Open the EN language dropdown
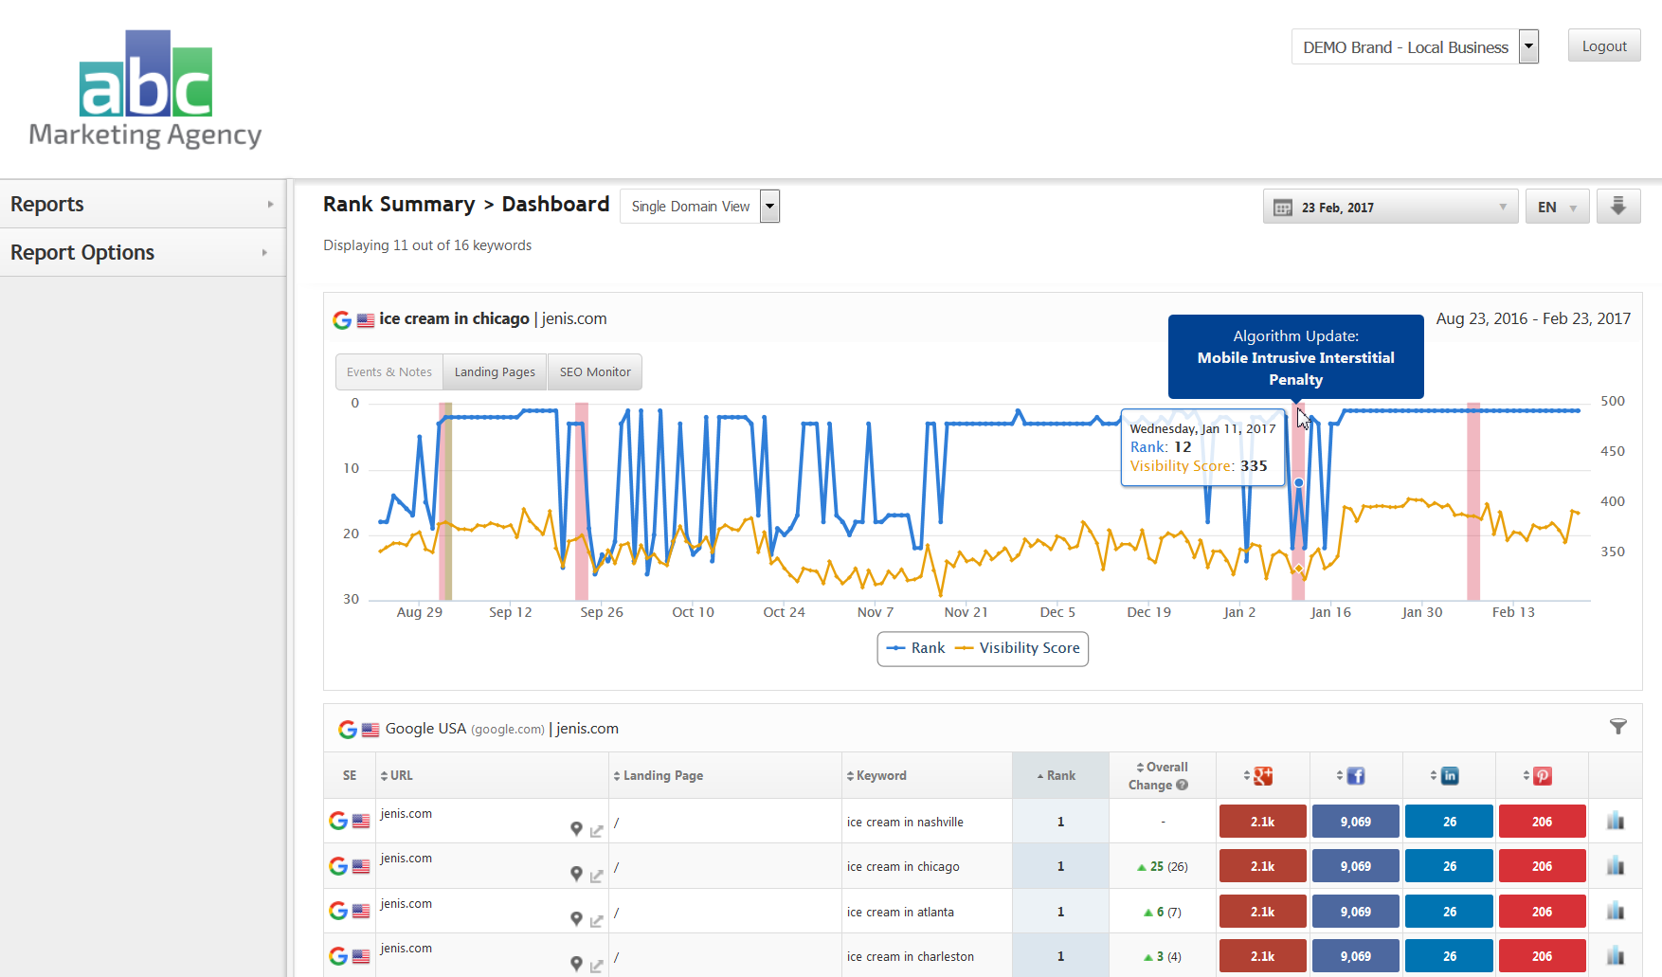 [x=1556, y=208]
